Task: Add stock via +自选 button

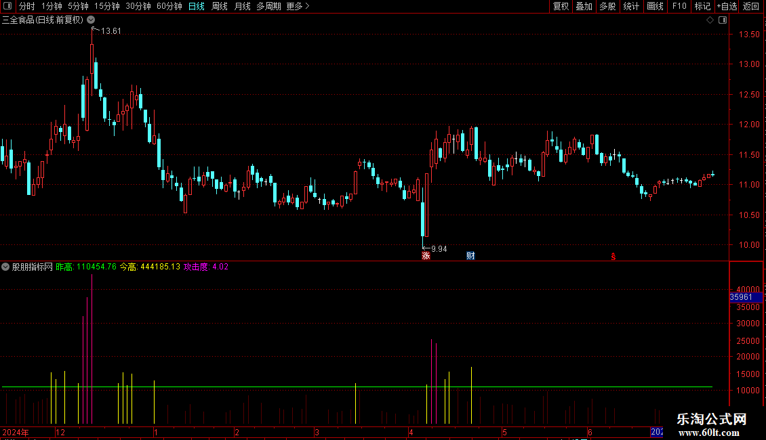Action: [727, 6]
